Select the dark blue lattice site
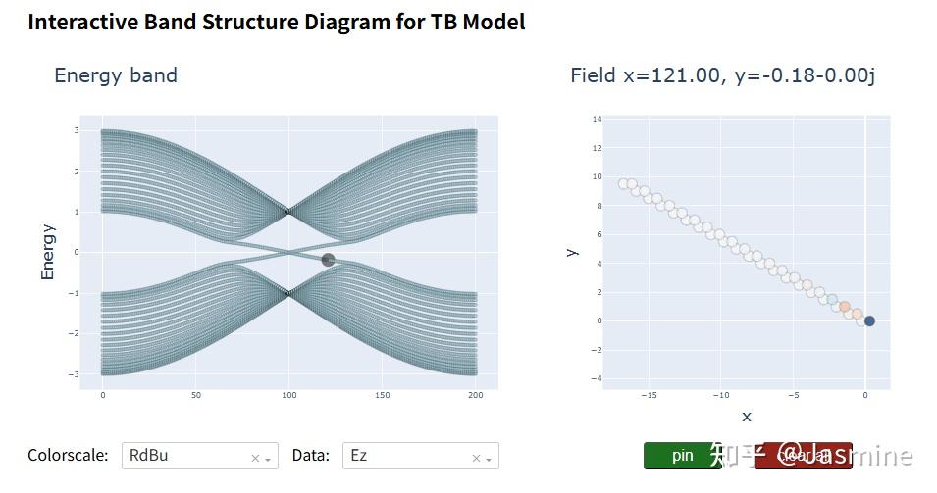The height and width of the screenshot is (493, 937). pos(869,320)
